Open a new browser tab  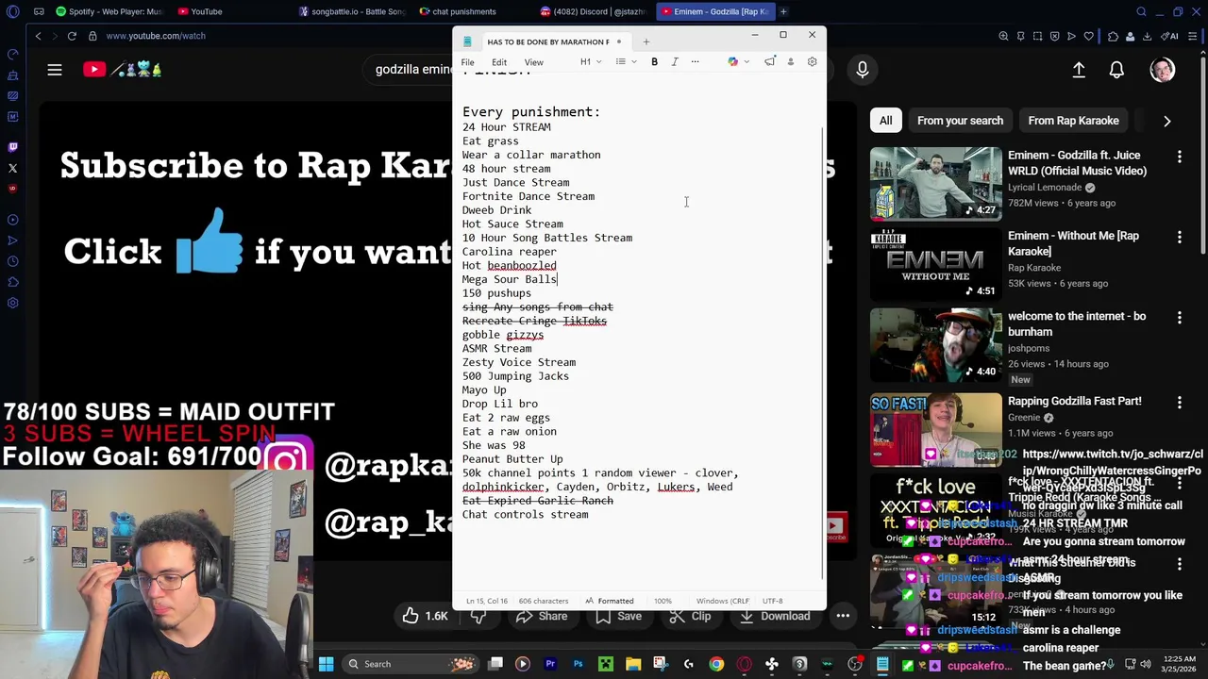coord(783,11)
